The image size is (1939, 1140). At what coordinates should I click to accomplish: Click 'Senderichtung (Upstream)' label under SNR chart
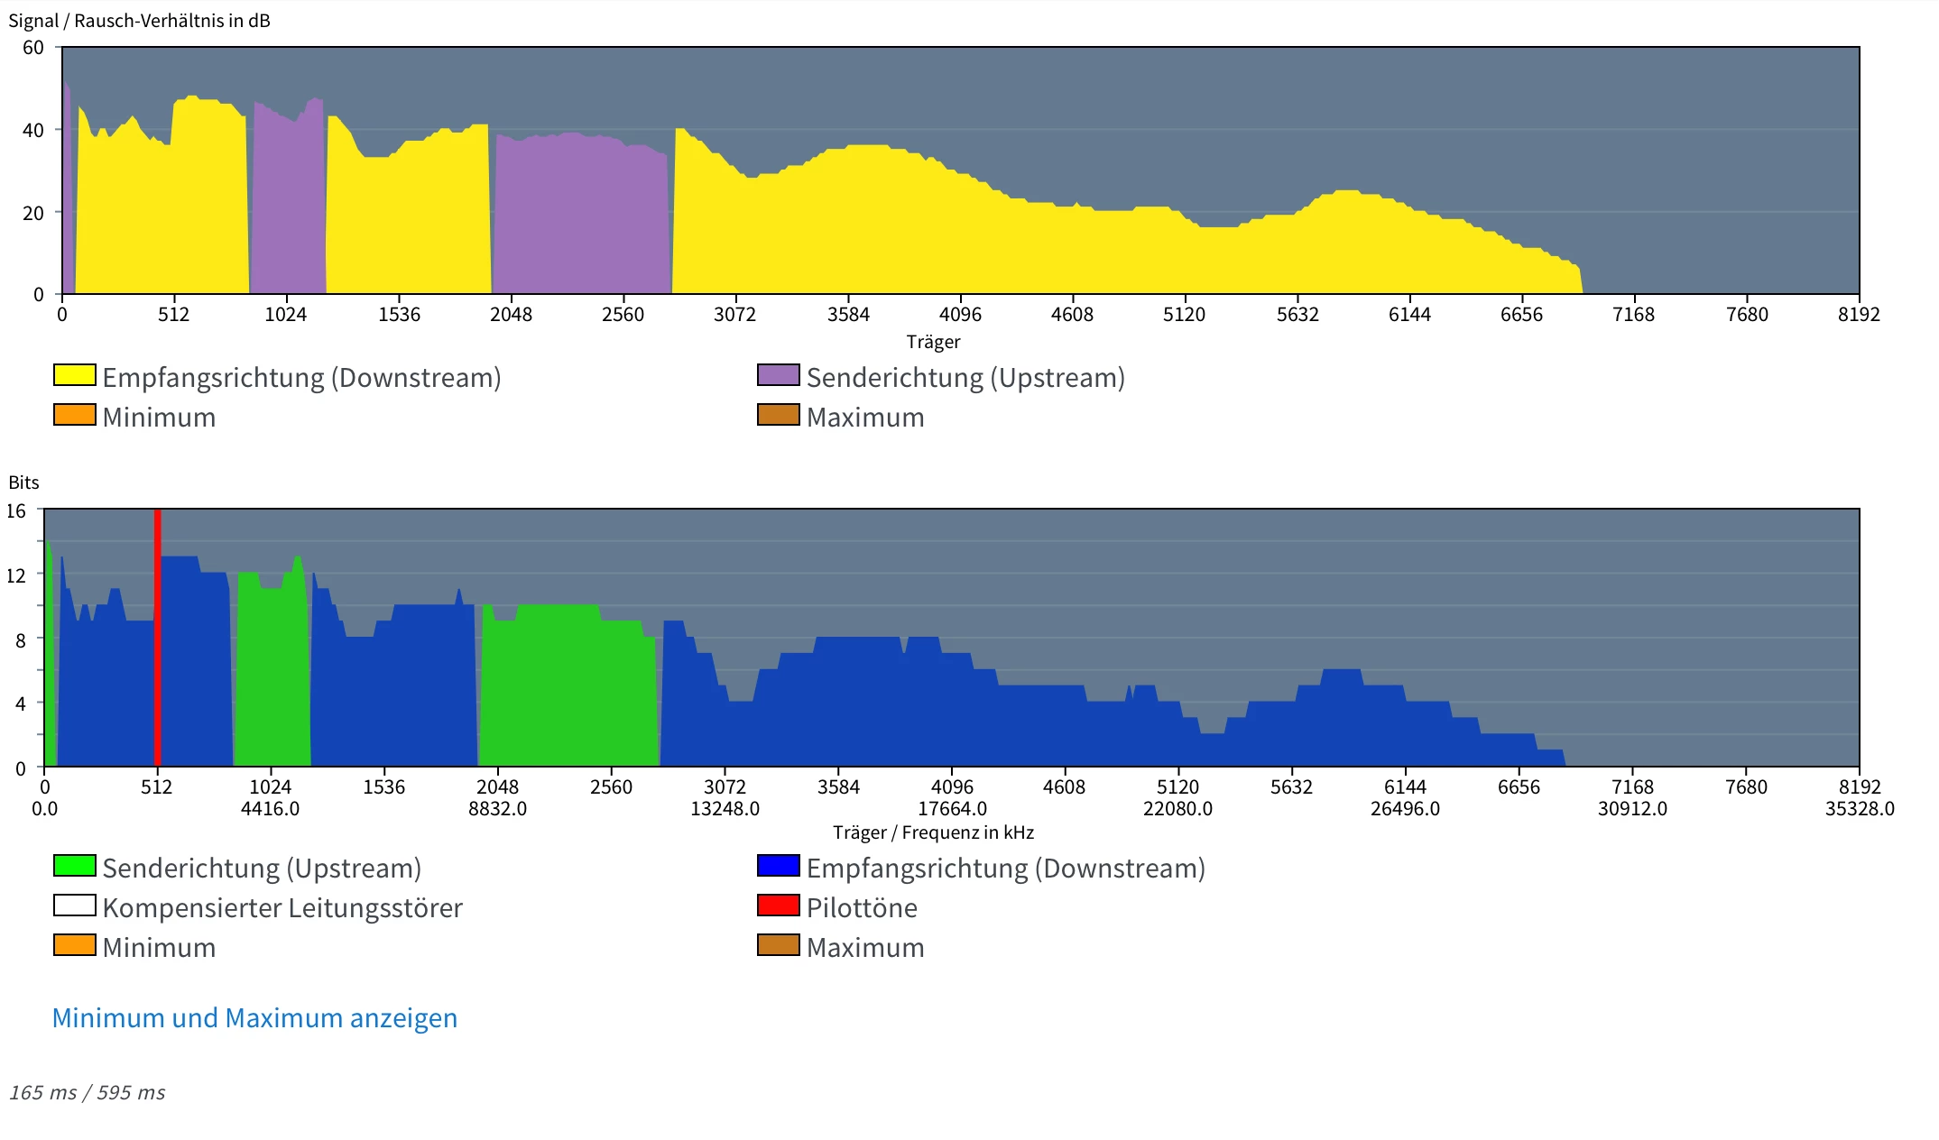point(965,377)
